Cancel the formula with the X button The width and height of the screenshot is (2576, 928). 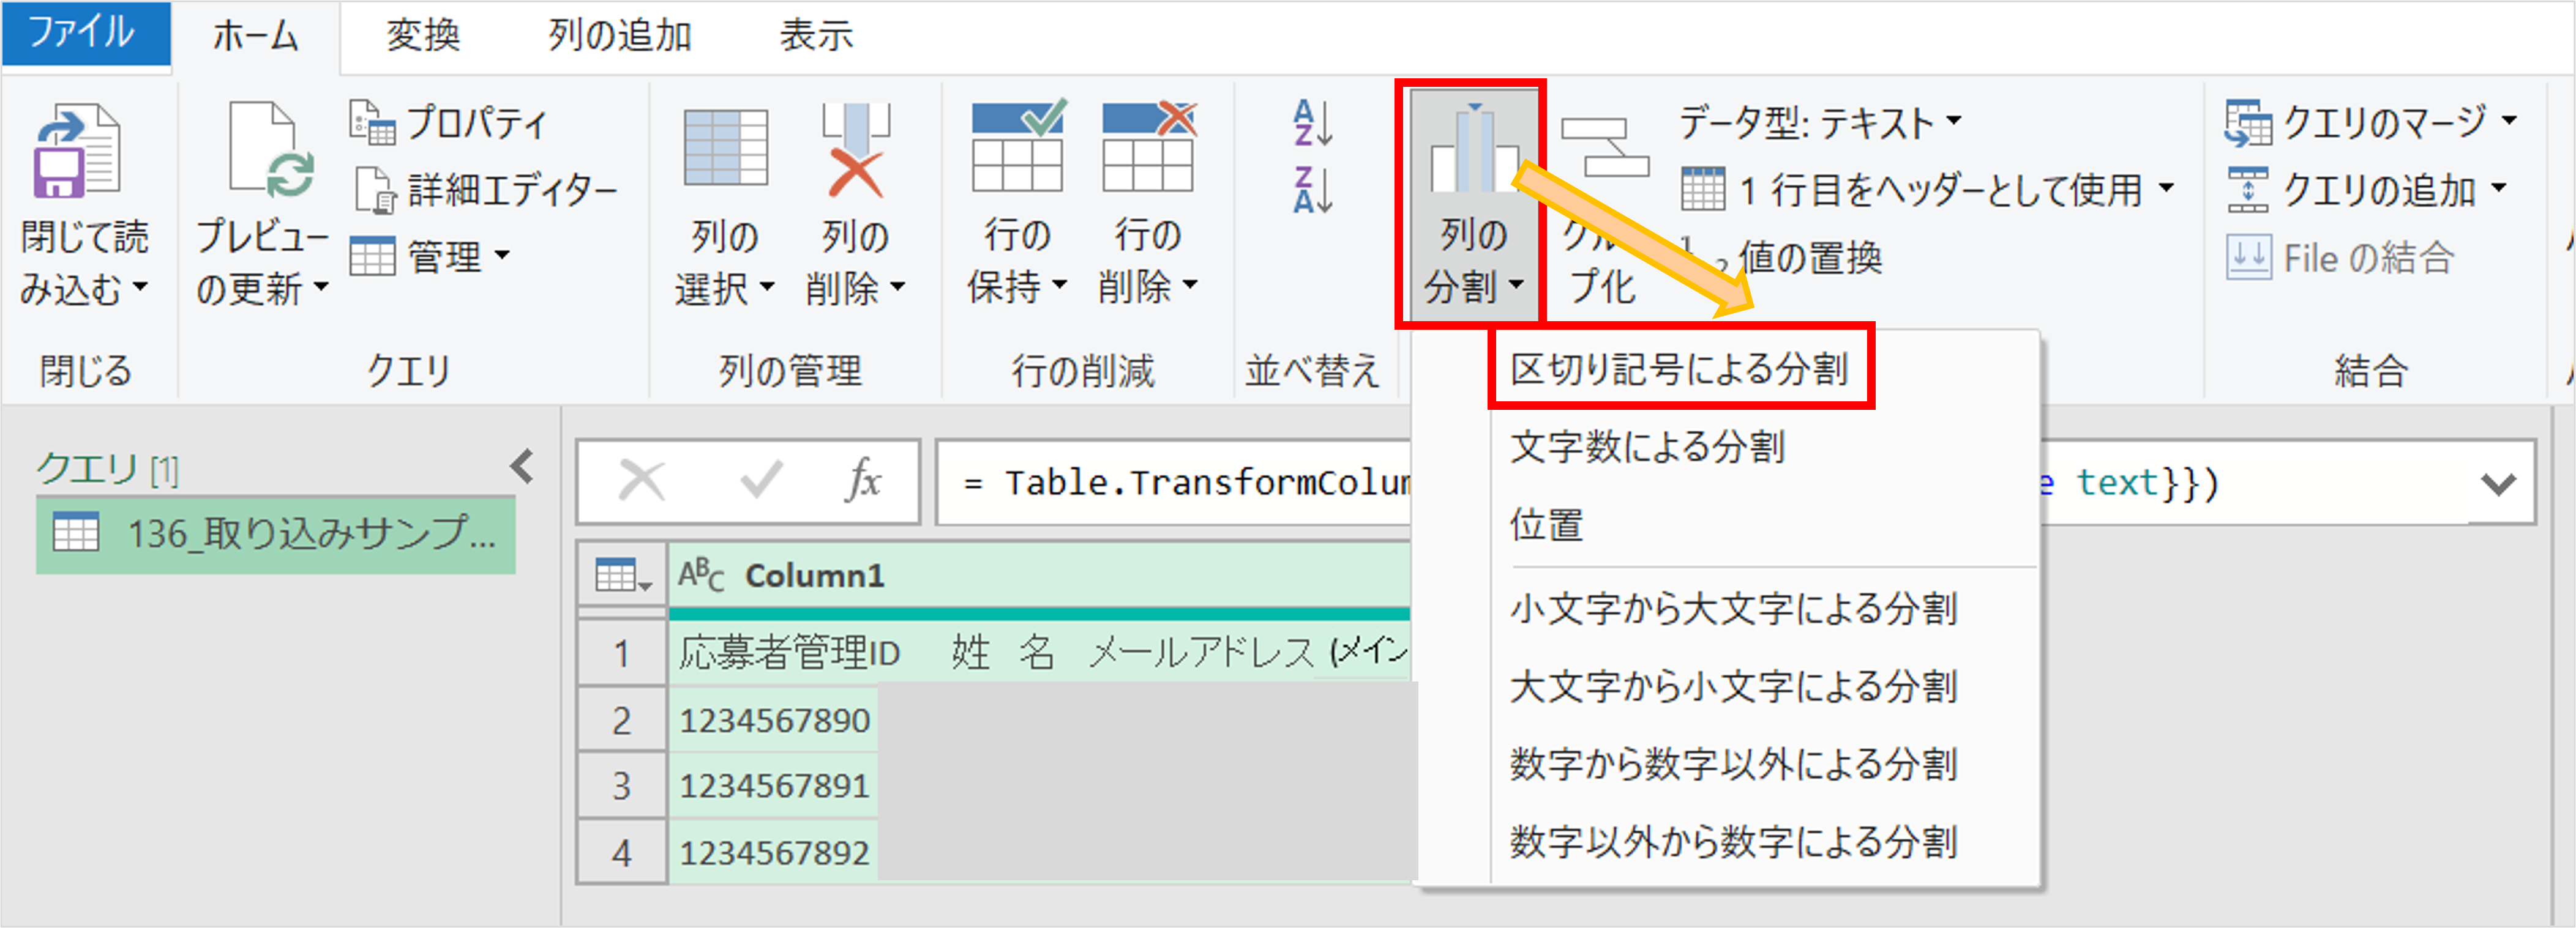tap(642, 481)
